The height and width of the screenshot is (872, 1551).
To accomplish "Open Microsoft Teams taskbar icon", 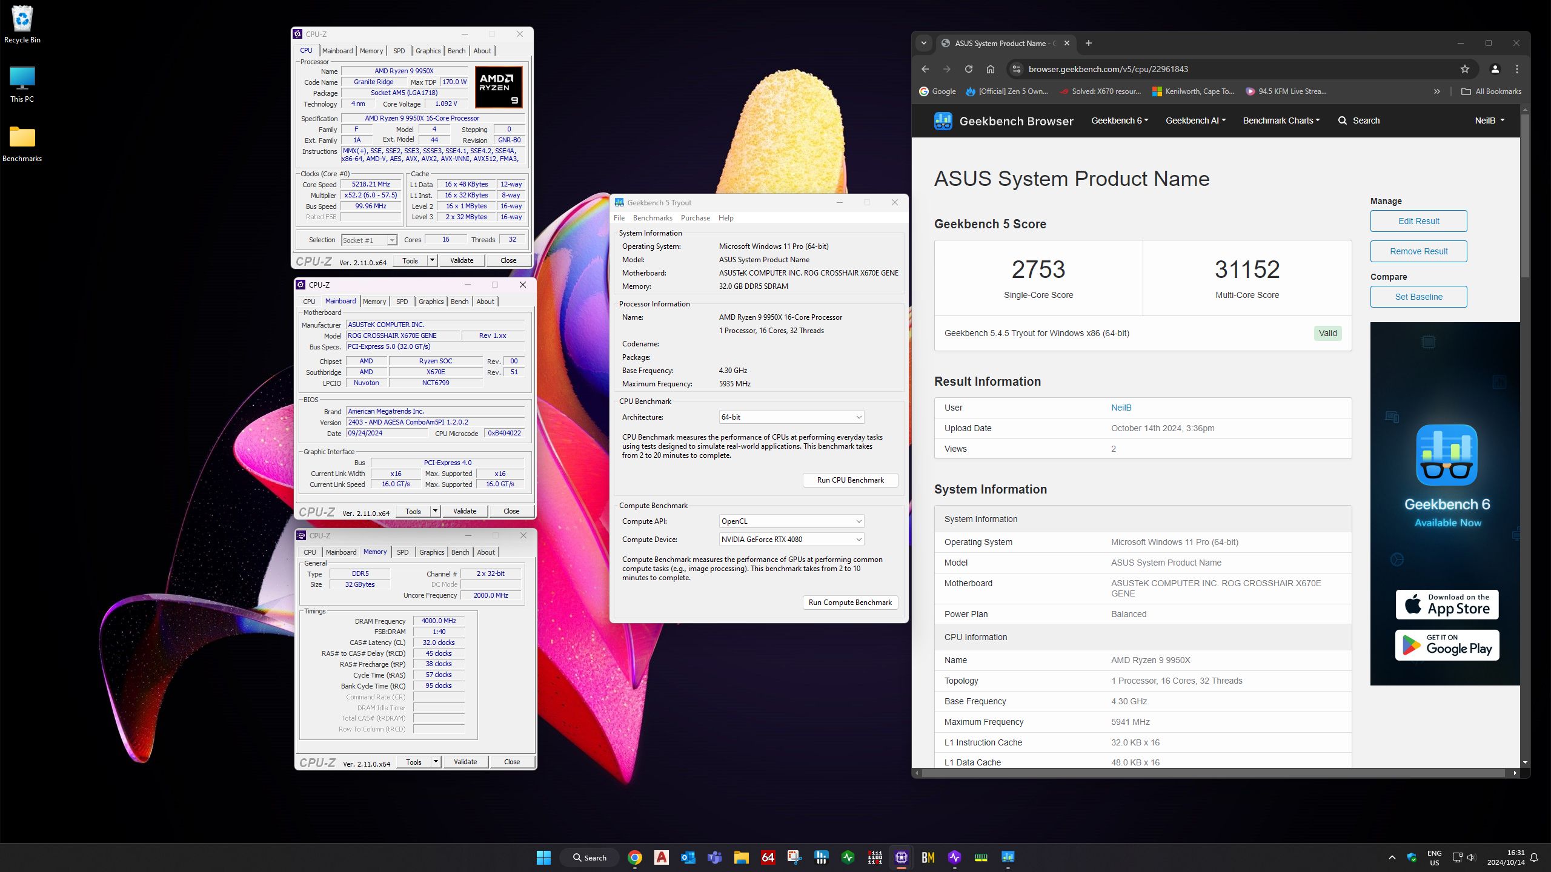I will 714,857.
